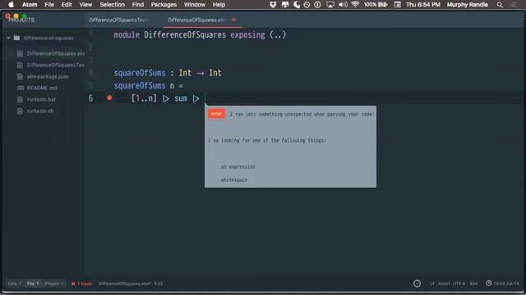Image resolution: width=526 pixels, height=295 pixels.
Task: Open the Help menu
Action: click(x=219, y=5)
